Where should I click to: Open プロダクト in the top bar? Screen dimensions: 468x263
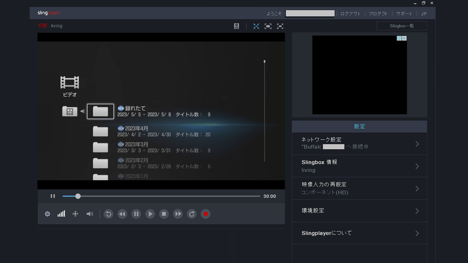pyautogui.click(x=378, y=14)
